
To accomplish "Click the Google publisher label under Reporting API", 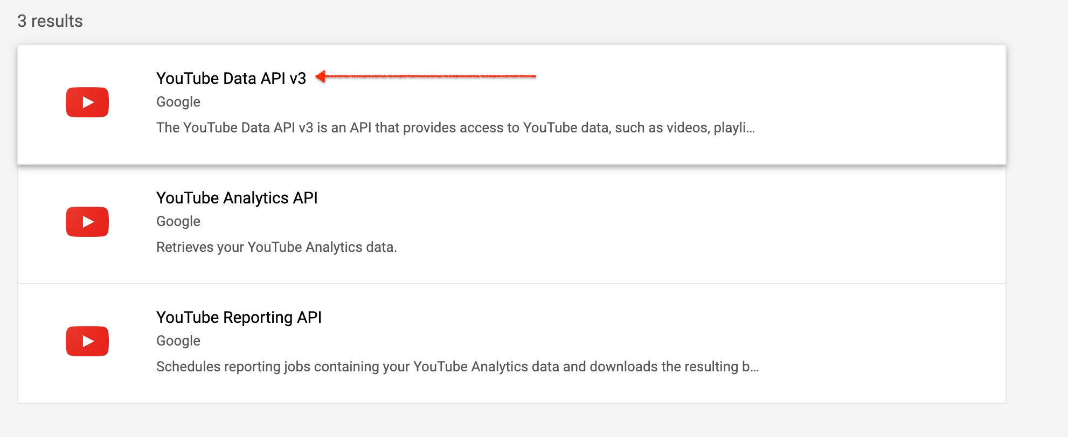I will click(178, 341).
